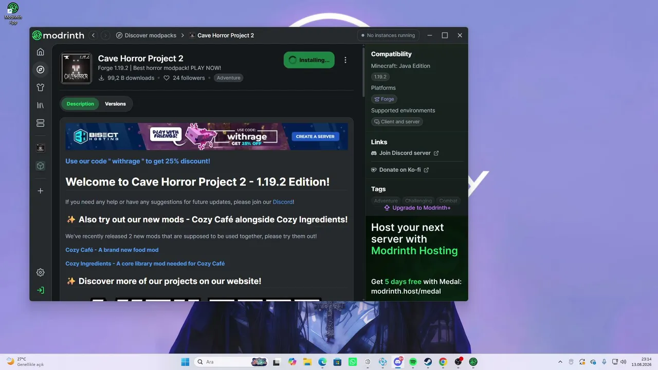Open Discord from the taskbar
The image size is (658, 370).
pyautogui.click(x=398, y=362)
